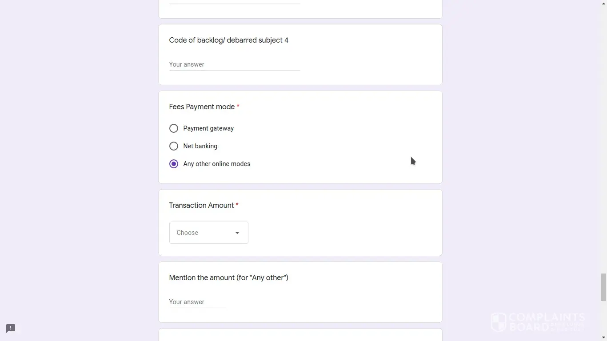Click the Any other online modes label
The width and height of the screenshot is (607, 341).
[x=217, y=164]
